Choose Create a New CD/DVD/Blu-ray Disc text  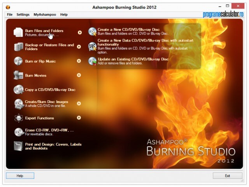[129, 30]
